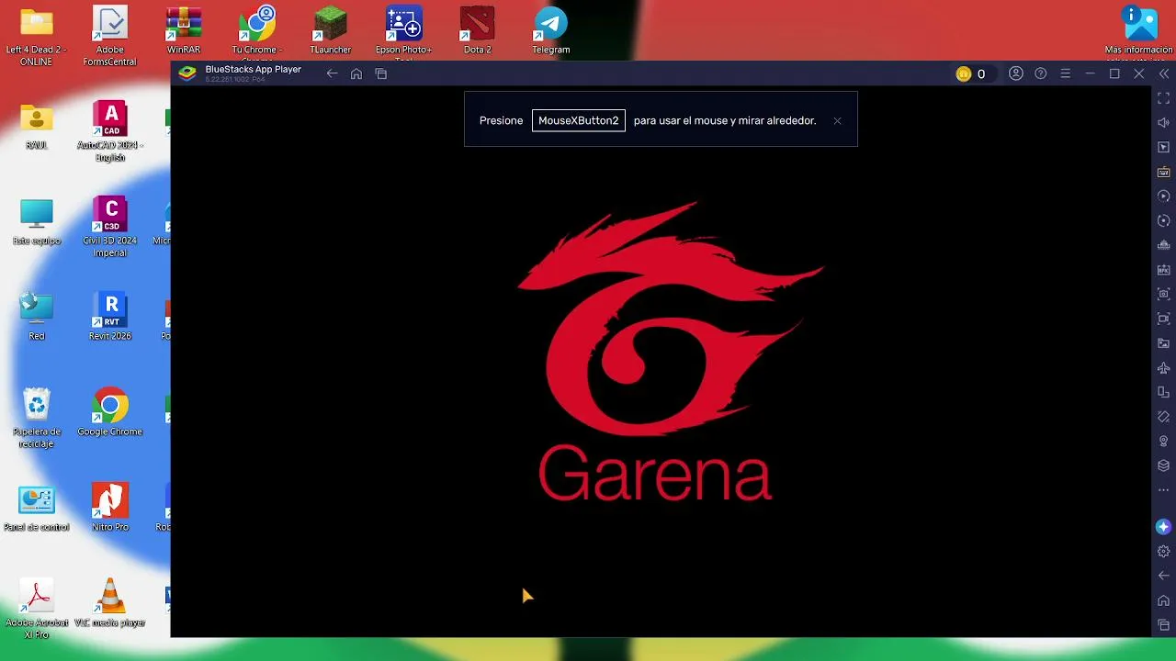The width and height of the screenshot is (1176, 661).
Task: Open the media folder in BlueStacks sidebar
Action: (x=1164, y=343)
